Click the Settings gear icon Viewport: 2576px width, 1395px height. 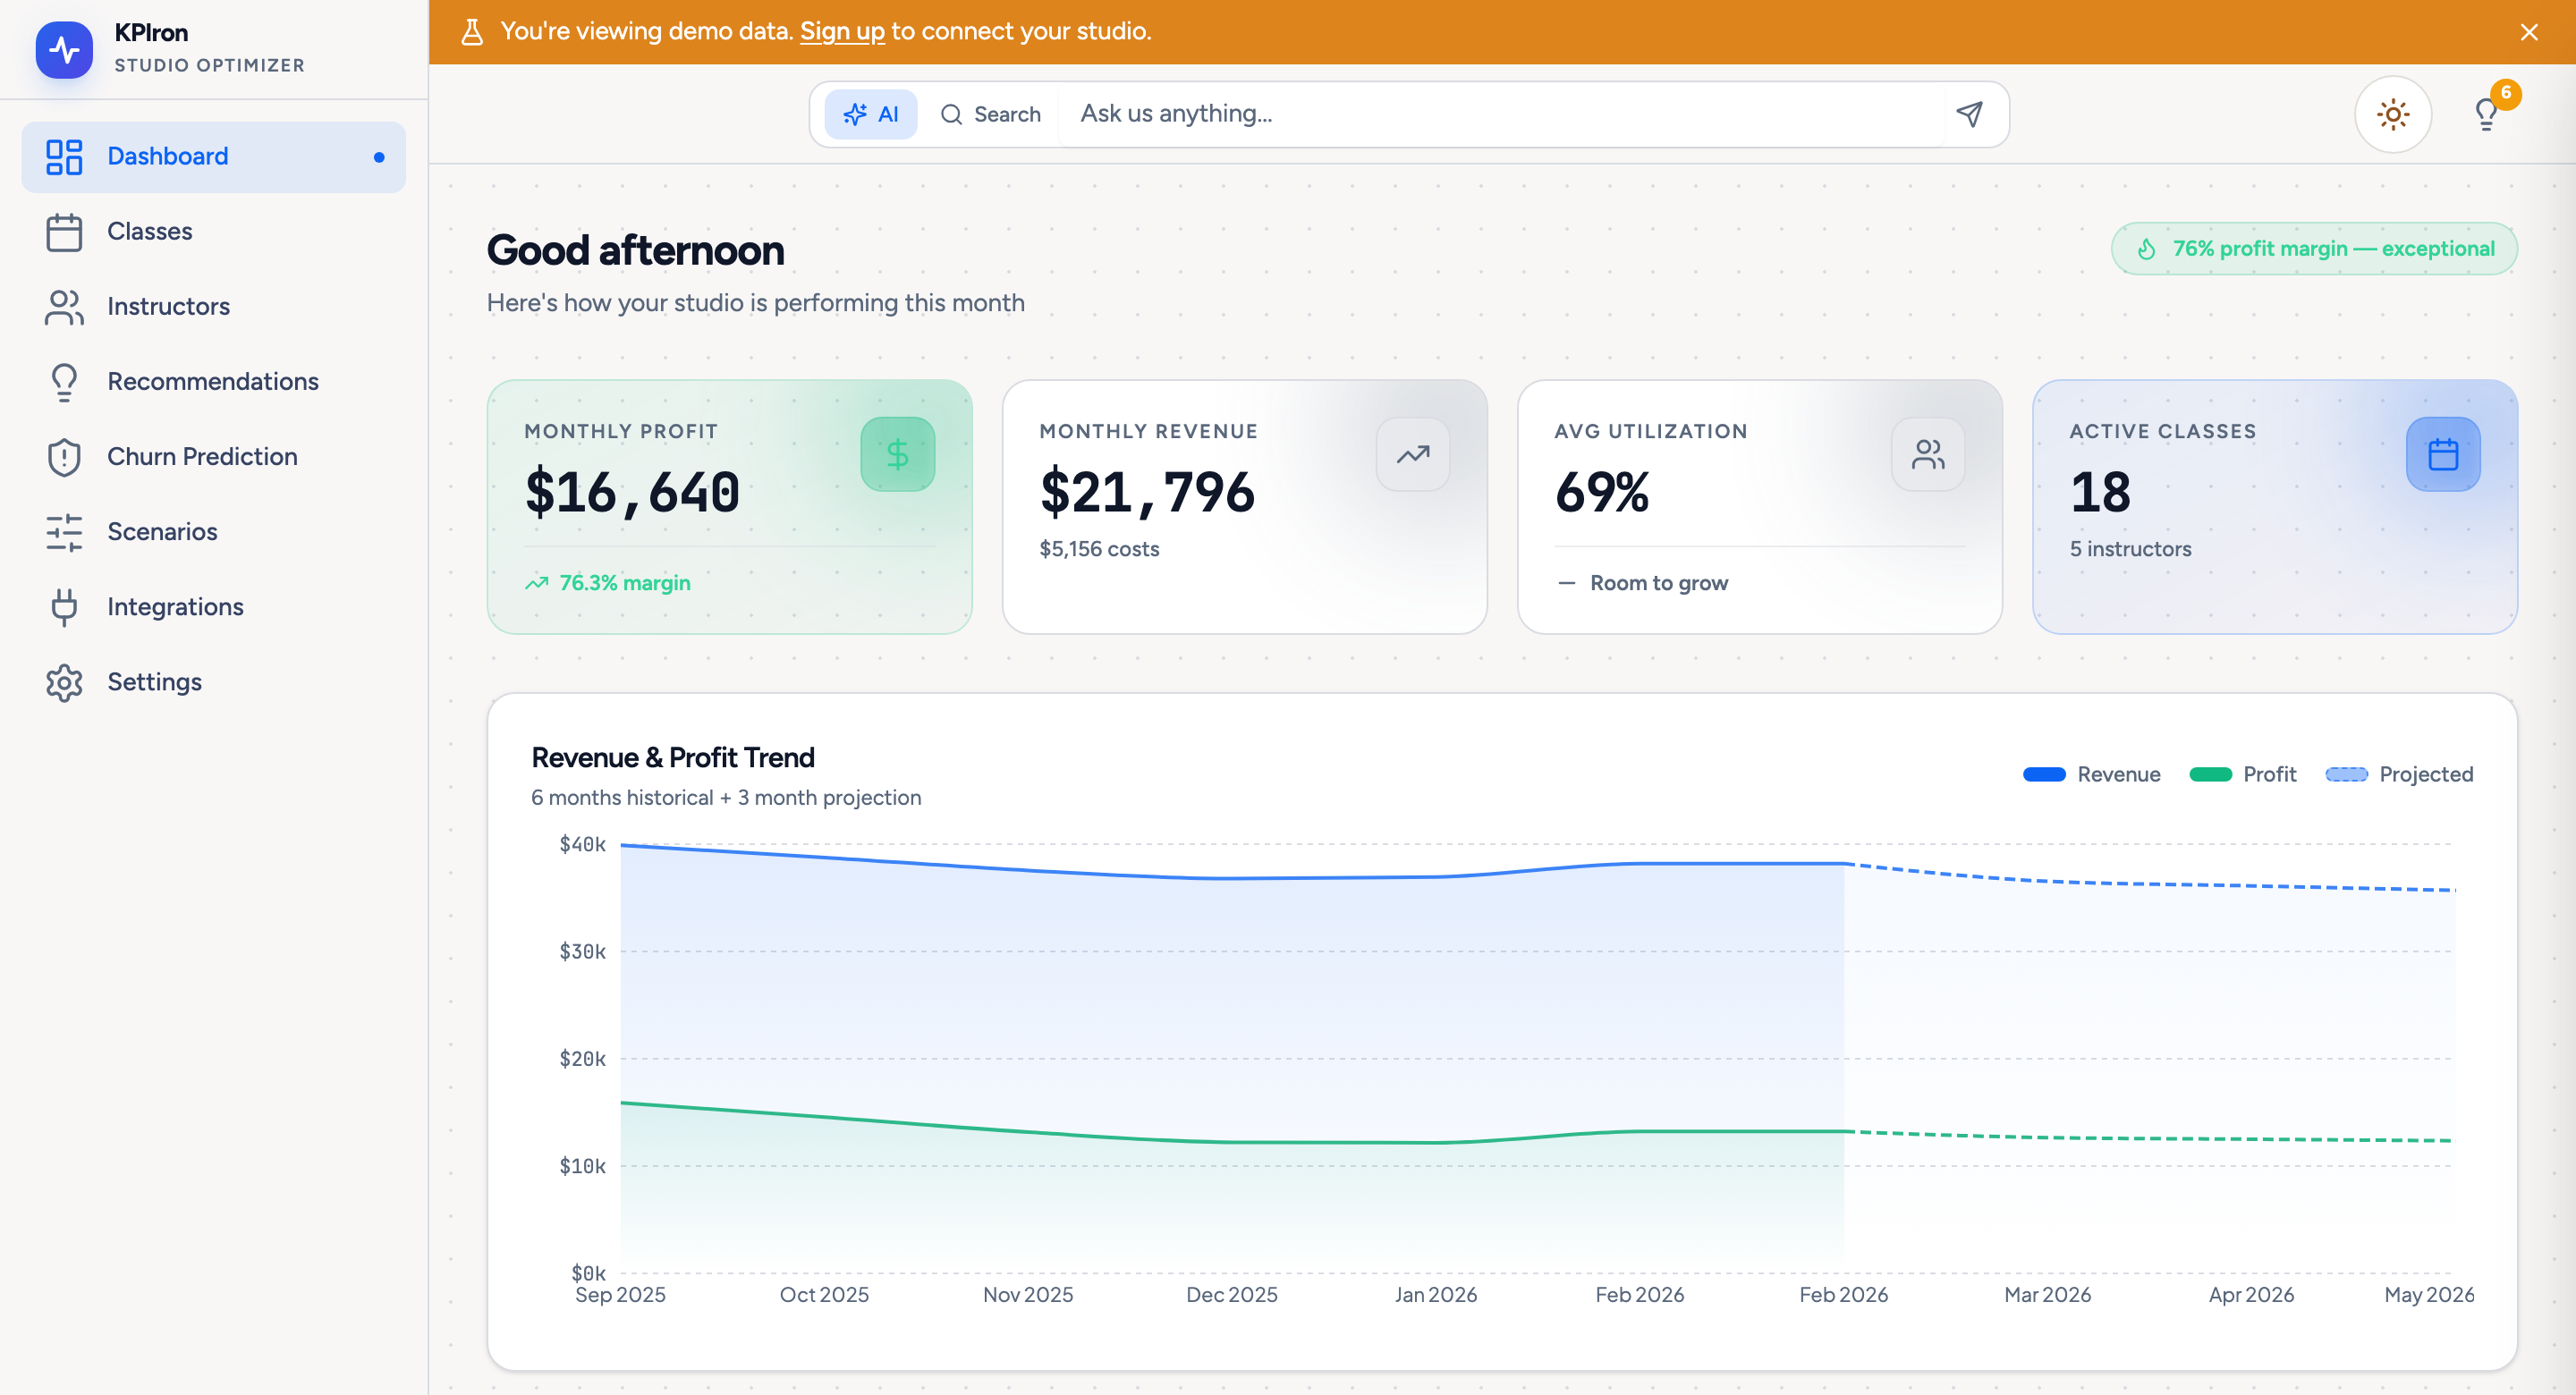[x=64, y=682]
